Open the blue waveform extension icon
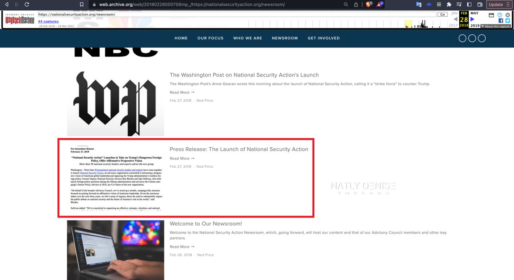The height and width of the screenshot is (280, 514). pos(428,4)
